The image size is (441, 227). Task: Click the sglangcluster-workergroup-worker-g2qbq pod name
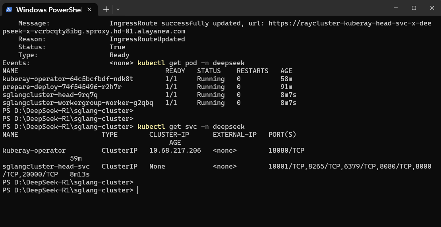point(78,103)
